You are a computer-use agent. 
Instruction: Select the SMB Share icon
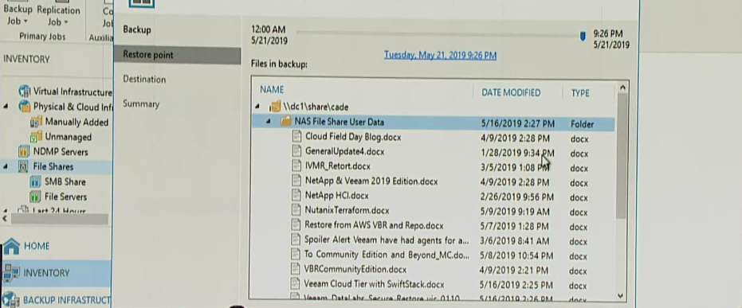click(35, 182)
